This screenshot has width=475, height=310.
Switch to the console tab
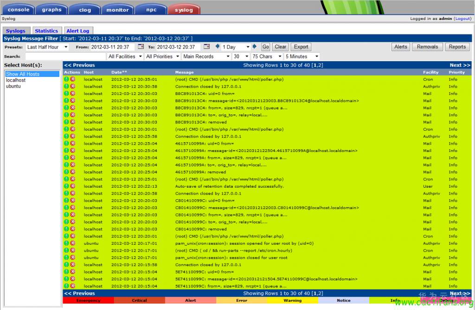coord(19,10)
